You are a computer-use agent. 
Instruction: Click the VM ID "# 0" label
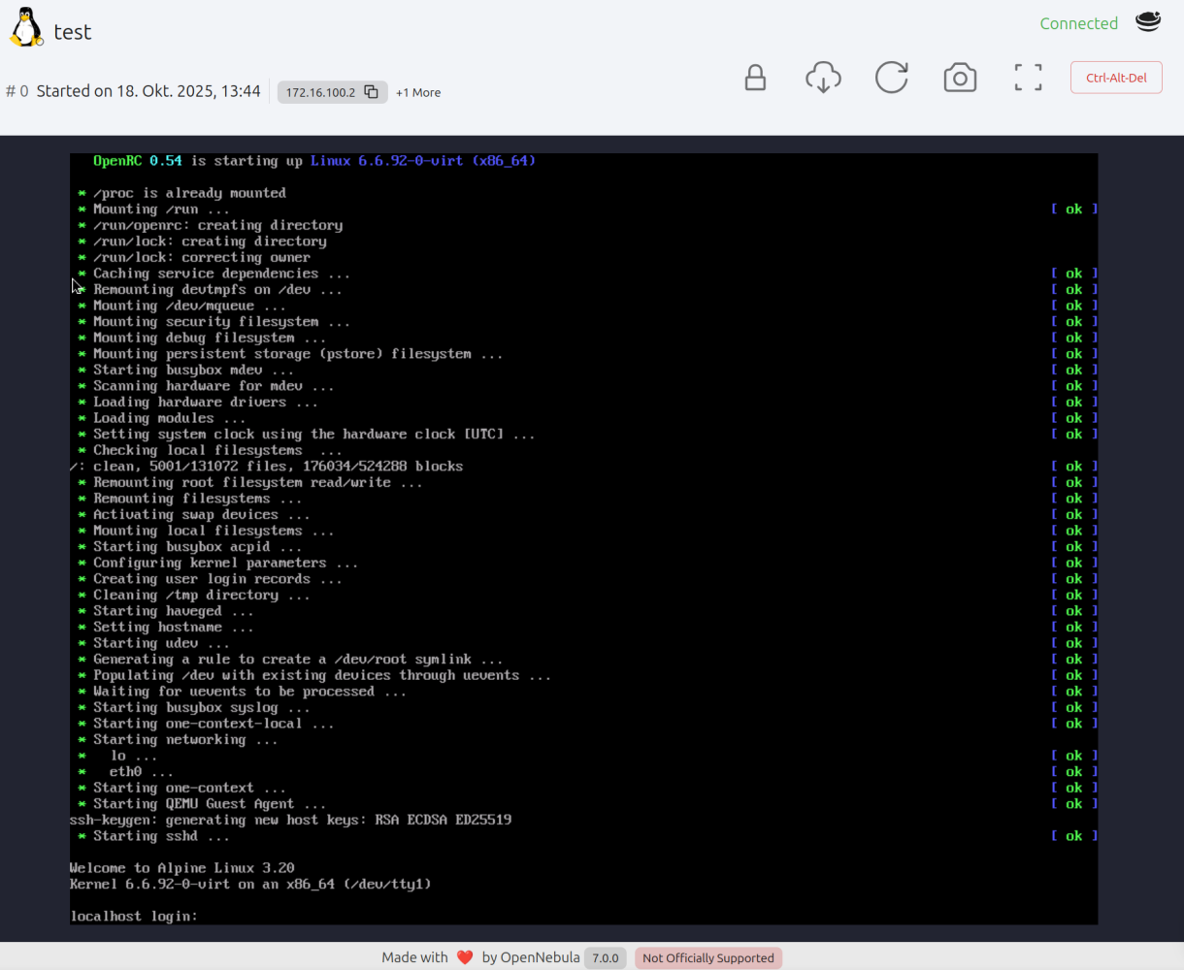coord(17,91)
